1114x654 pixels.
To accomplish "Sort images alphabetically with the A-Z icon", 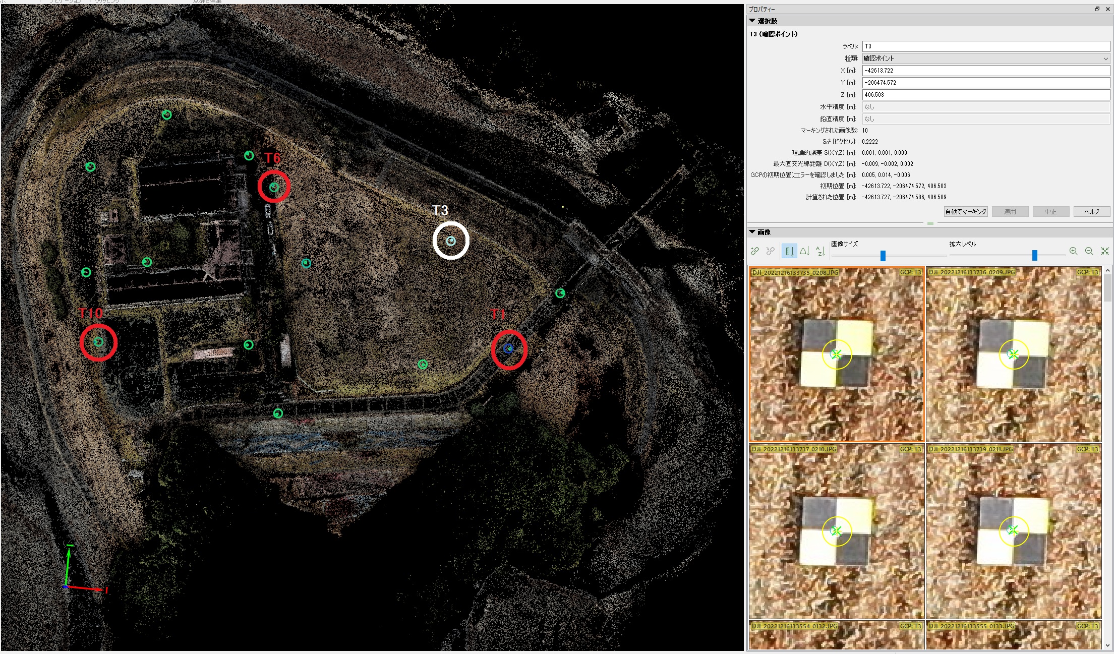I will pos(820,251).
